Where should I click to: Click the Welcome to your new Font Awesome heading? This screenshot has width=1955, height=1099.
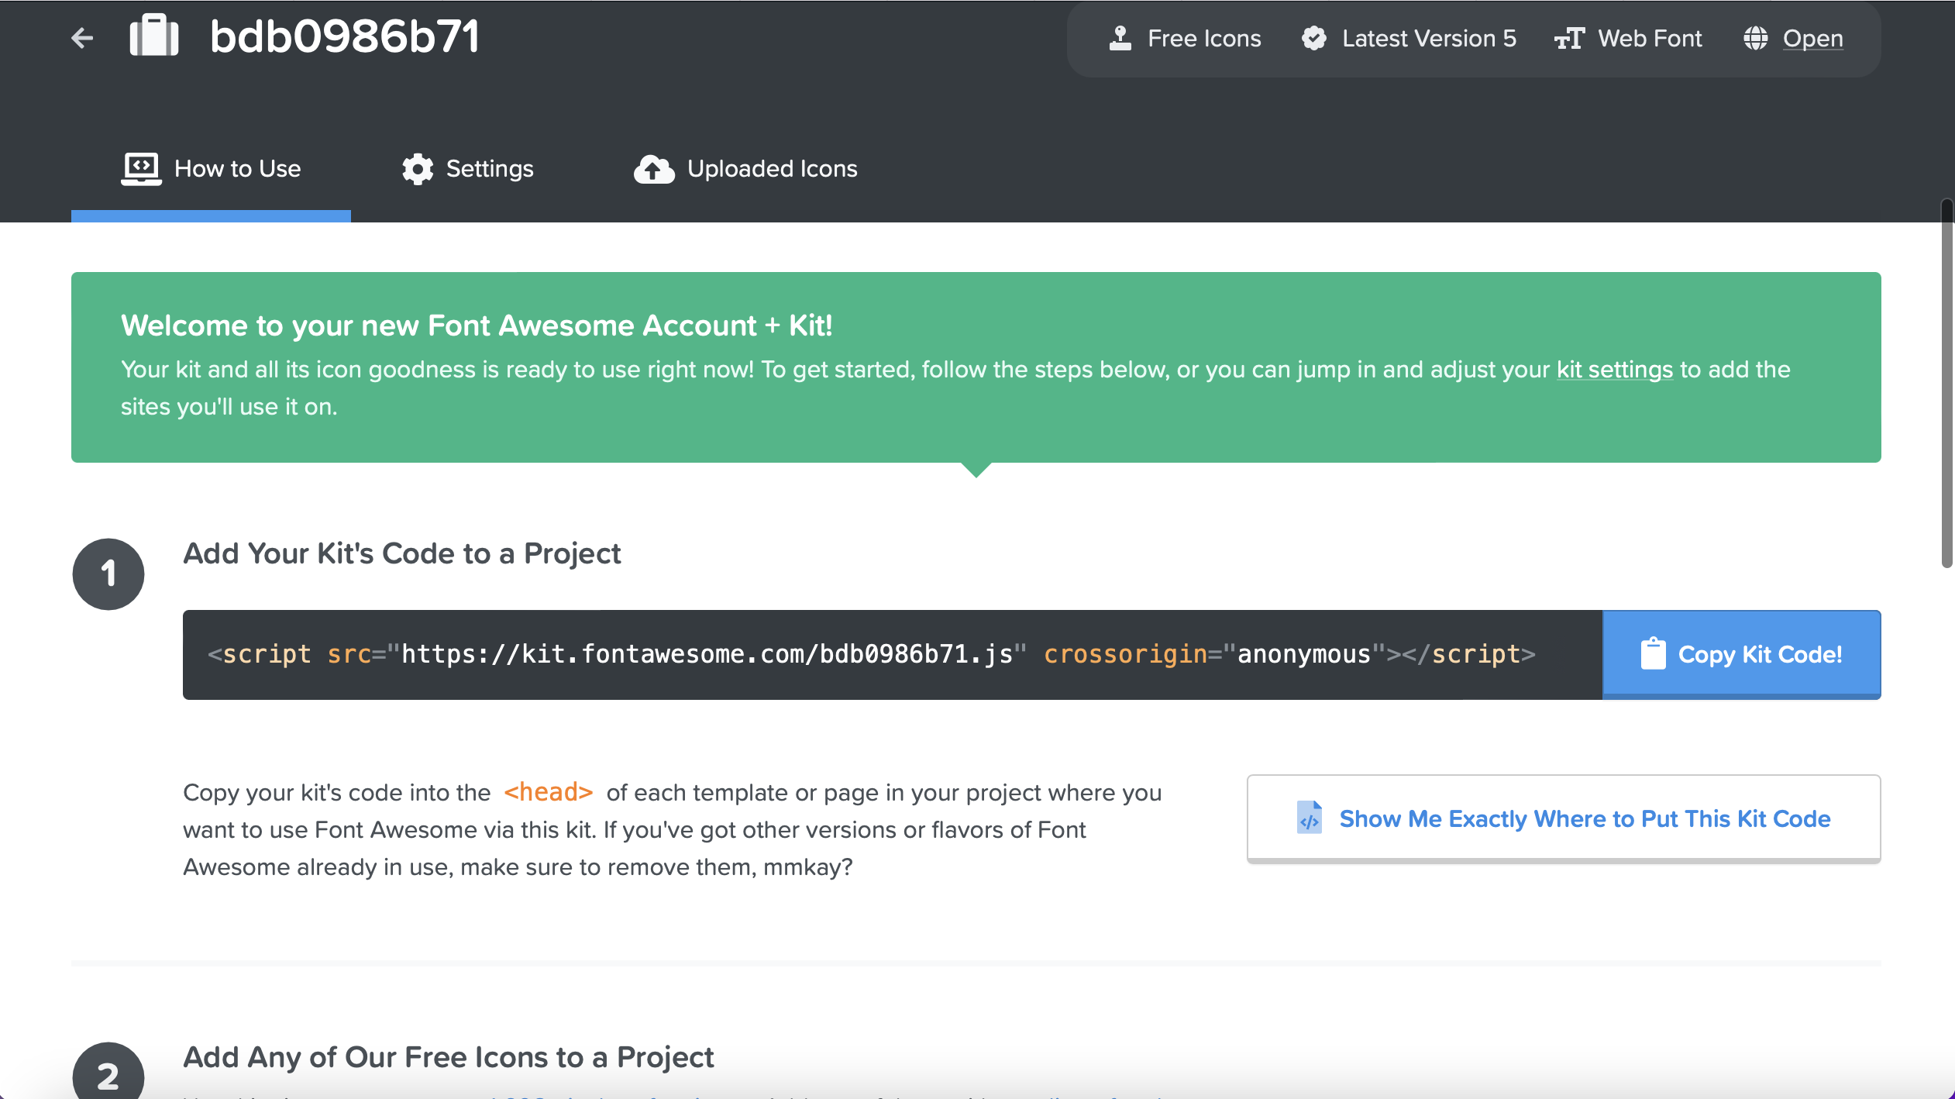coord(477,326)
